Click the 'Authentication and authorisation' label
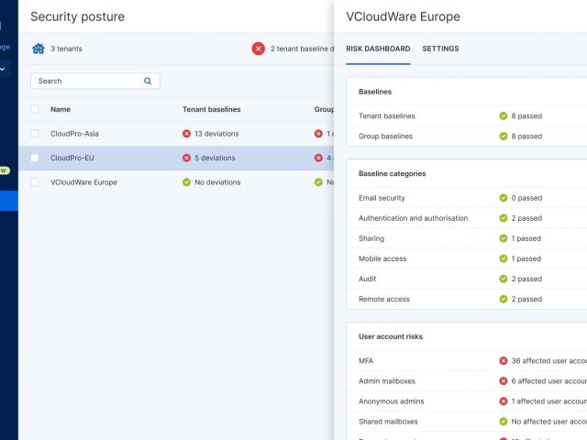The image size is (587, 440). point(414,218)
